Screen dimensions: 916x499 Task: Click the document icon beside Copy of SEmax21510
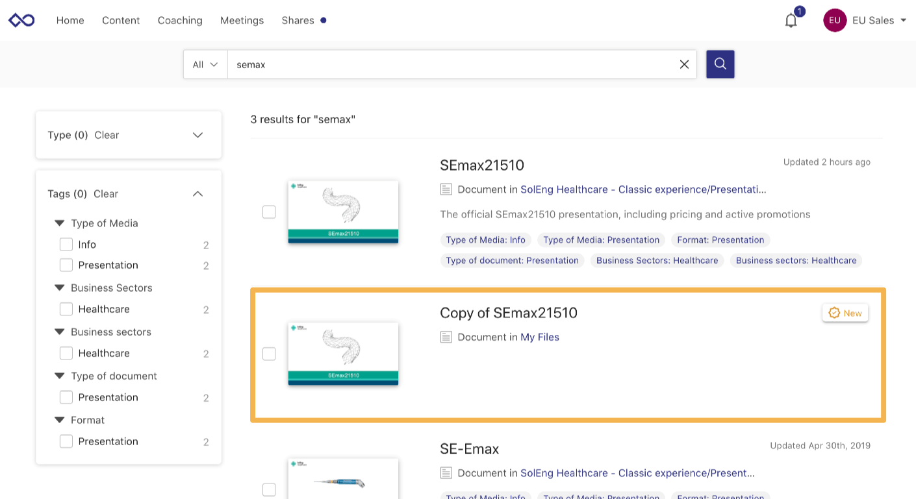pyautogui.click(x=446, y=337)
